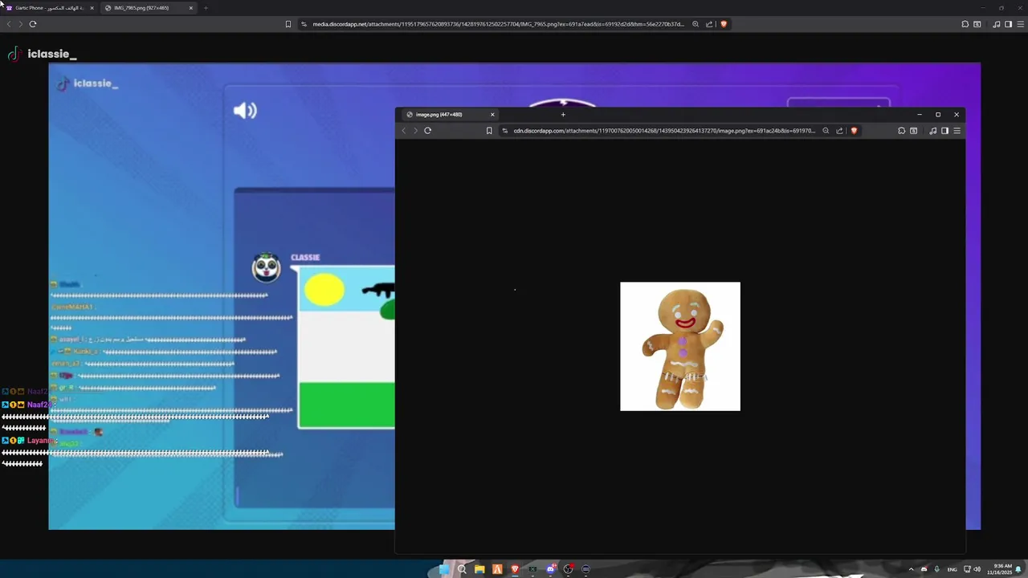The height and width of the screenshot is (578, 1028).
Task: Close the IMG_7965.png tab
Action: click(x=191, y=8)
